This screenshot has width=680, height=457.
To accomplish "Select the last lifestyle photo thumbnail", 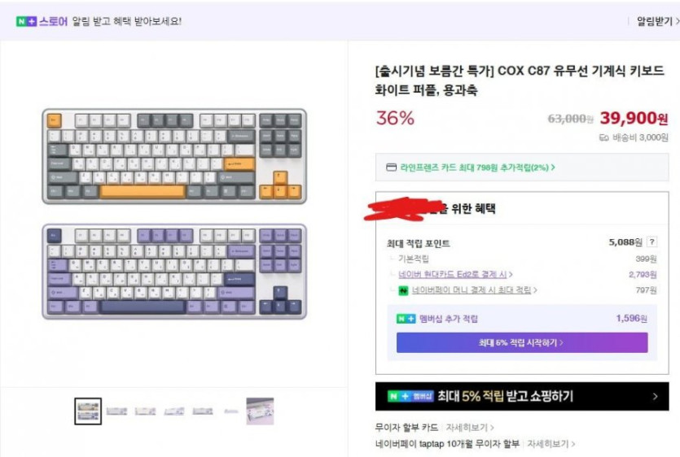I will pyautogui.click(x=261, y=411).
